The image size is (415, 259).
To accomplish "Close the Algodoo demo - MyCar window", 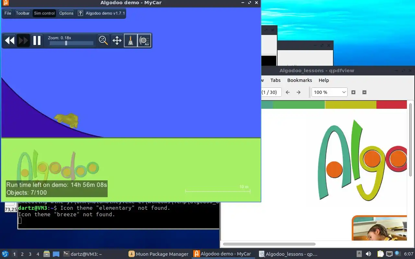I will 256,3.
